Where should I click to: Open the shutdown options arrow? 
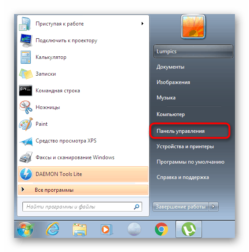[213, 207]
